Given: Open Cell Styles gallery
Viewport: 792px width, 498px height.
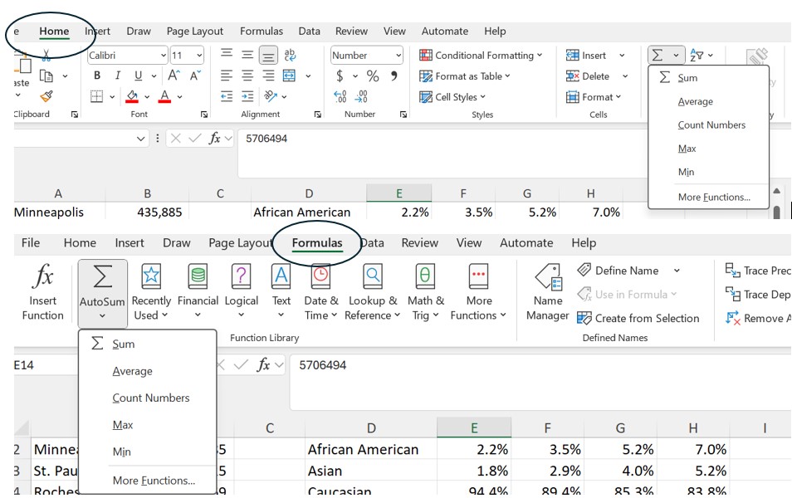Looking at the screenshot, I should click(x=452, y=97).
